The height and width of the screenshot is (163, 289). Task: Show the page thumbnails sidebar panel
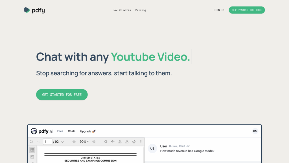pos(32,150)
